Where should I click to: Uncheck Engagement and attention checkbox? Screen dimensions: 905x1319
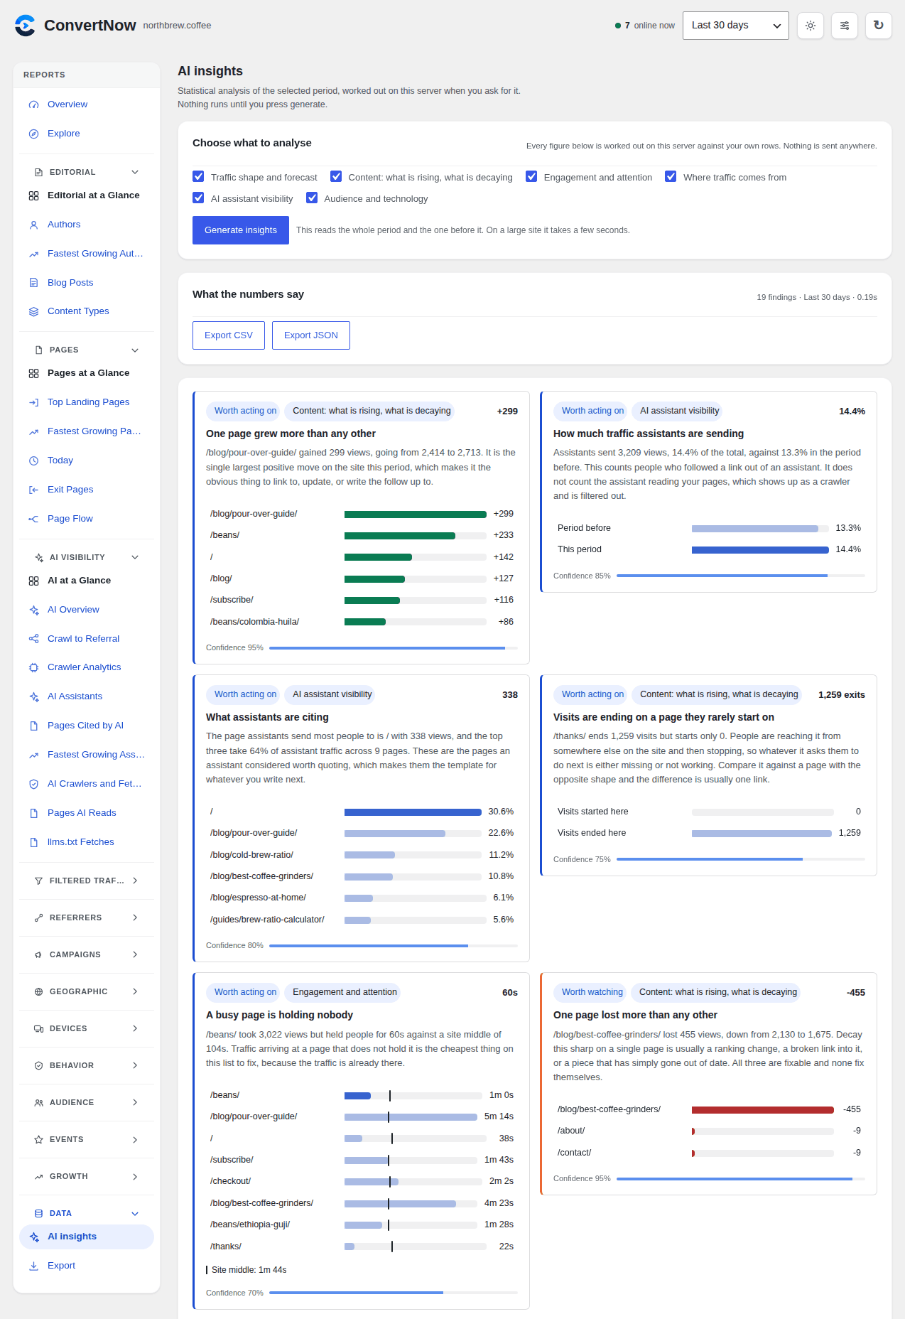531,176
